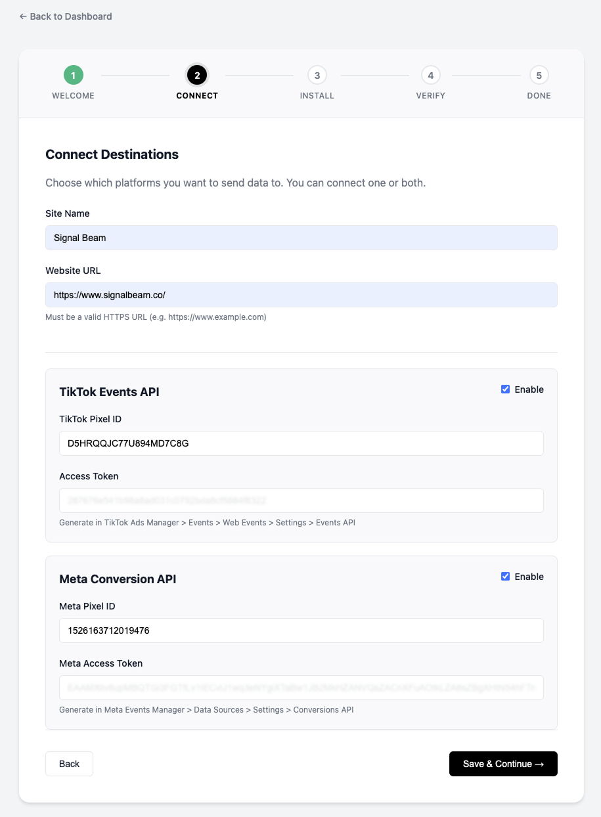The height and width of the screenshot is (817, 601).
Task: Click the Save & Continue button
Action: pyautogui.click(x=503, y=764)
